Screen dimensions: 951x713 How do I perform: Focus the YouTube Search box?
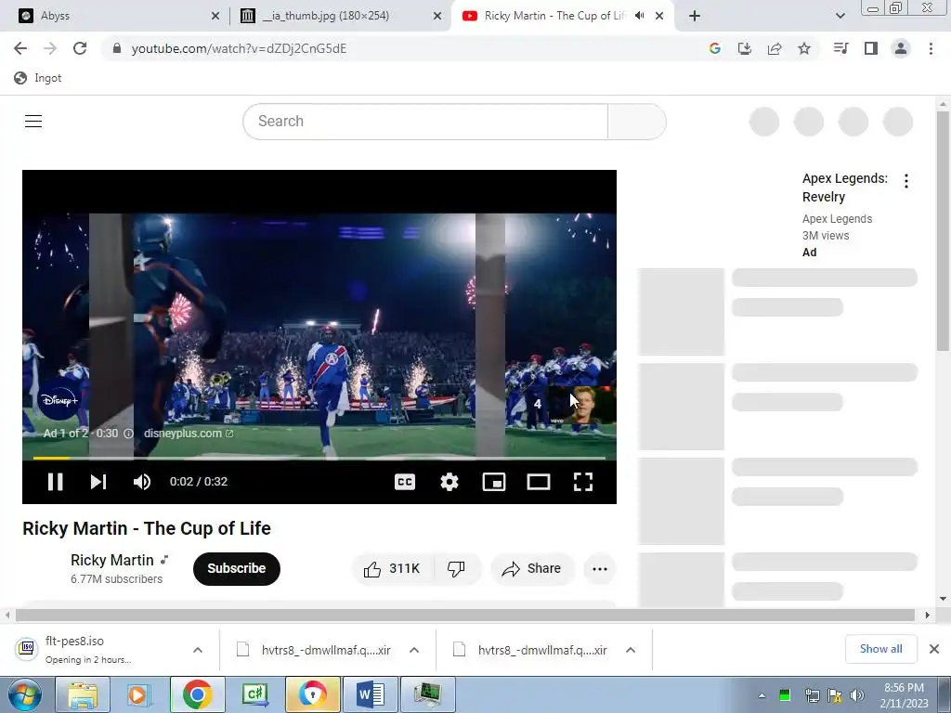coord(425,122)
